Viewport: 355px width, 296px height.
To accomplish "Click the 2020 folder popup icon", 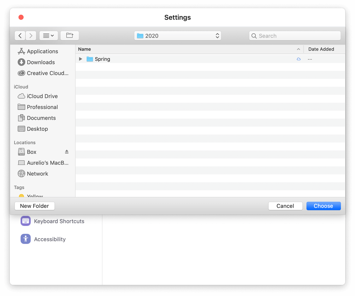I will tap(140, 36).
